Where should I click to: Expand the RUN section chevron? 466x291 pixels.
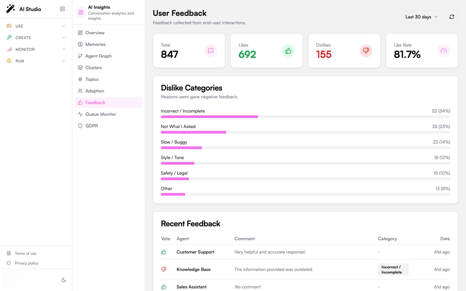pos(64,61)
